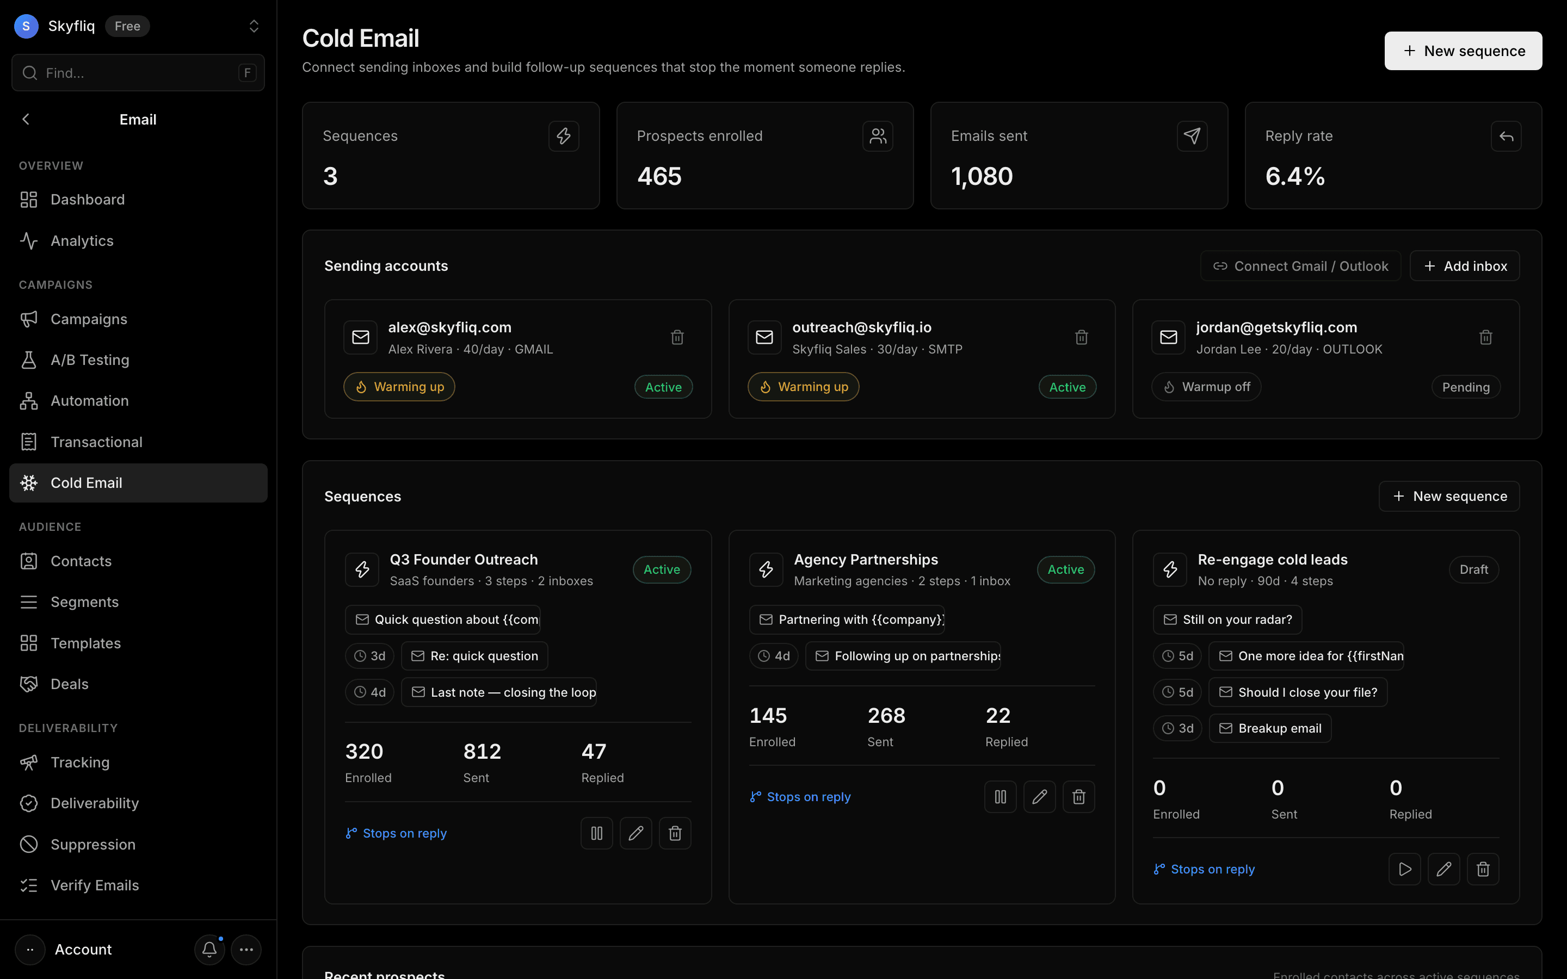Viewport: 1567px width, 979px height.
Task: Edit the Re-engage cold leads sequence
Action: [1443, 869]
